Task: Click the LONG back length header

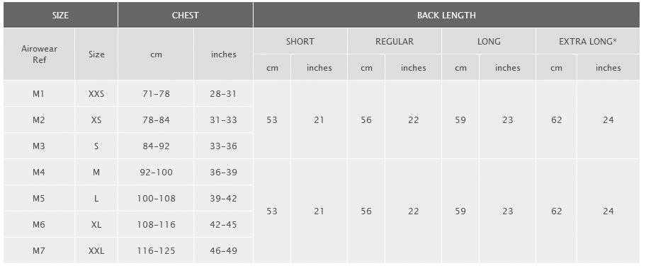Action: tap(489, 41)
